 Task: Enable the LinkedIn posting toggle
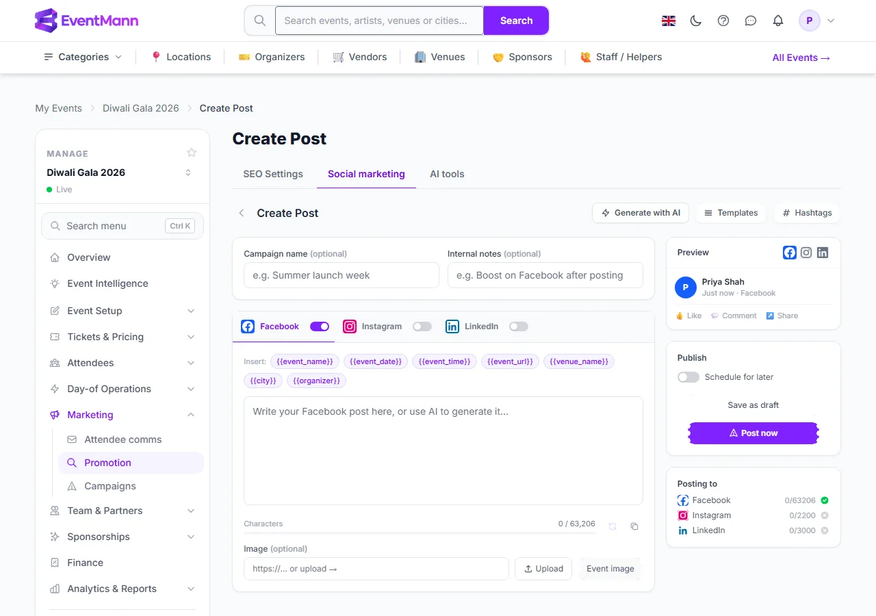pos(519,326)
